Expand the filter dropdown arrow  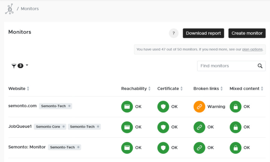pyautogui.click(x=27, y=65)
